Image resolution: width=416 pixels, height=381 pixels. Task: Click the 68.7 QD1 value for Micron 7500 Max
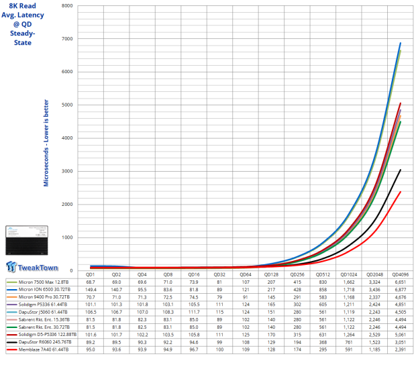91,282
